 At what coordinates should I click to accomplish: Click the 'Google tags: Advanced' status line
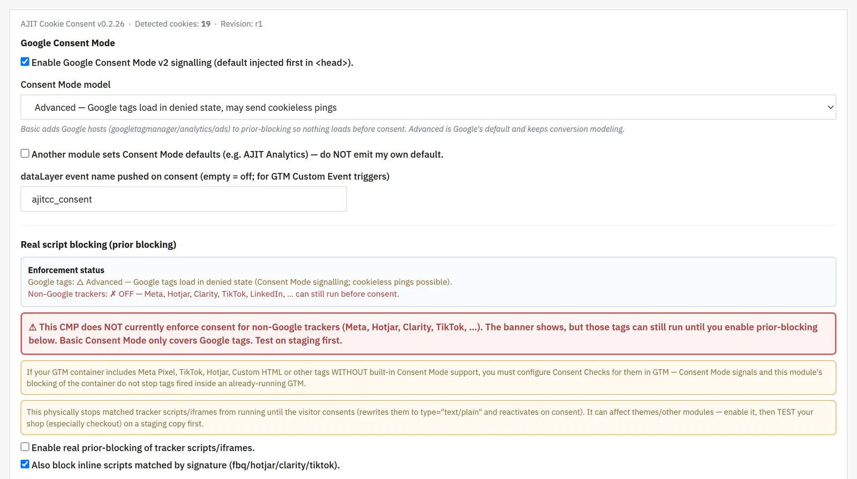point(240,282)
